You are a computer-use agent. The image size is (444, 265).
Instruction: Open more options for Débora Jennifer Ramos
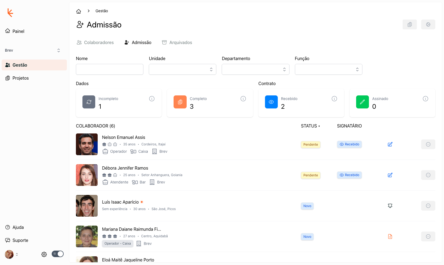pyautogui.click(x=428, y=175)
